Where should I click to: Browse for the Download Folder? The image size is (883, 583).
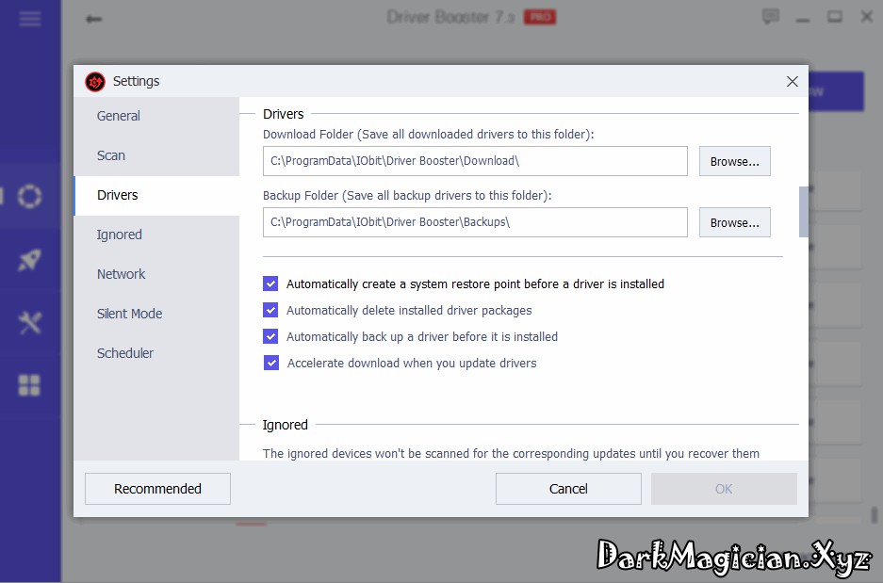pos(734,161)
